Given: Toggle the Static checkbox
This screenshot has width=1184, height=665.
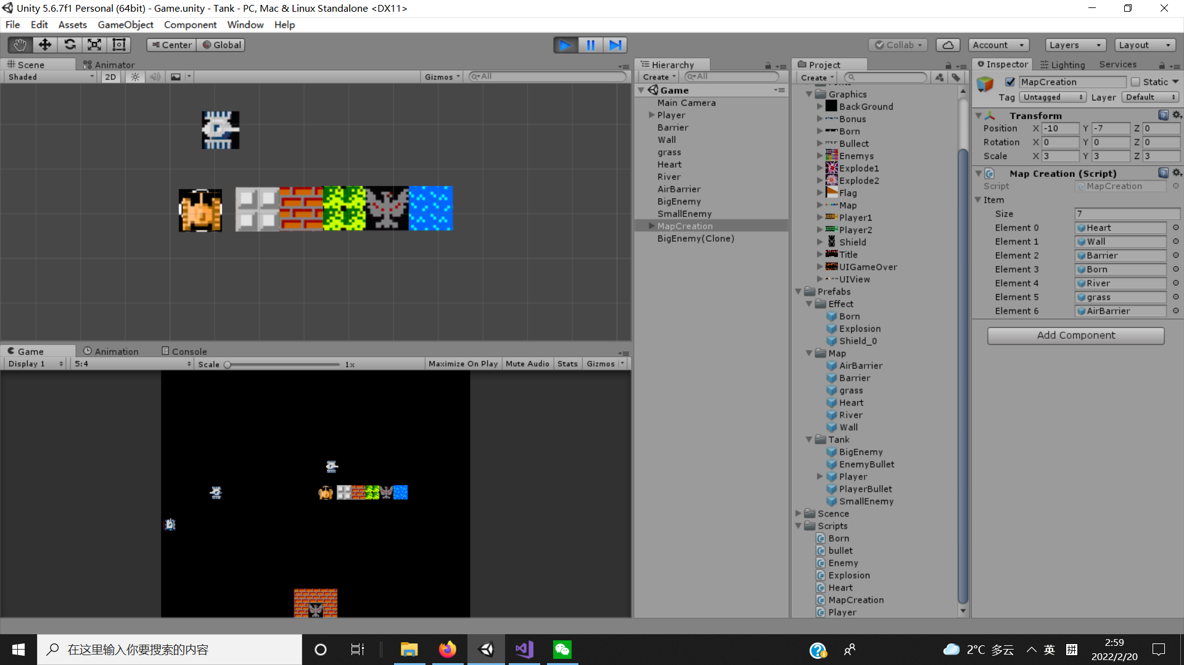Looking at the screenshot, I should tap(1135, 82).
